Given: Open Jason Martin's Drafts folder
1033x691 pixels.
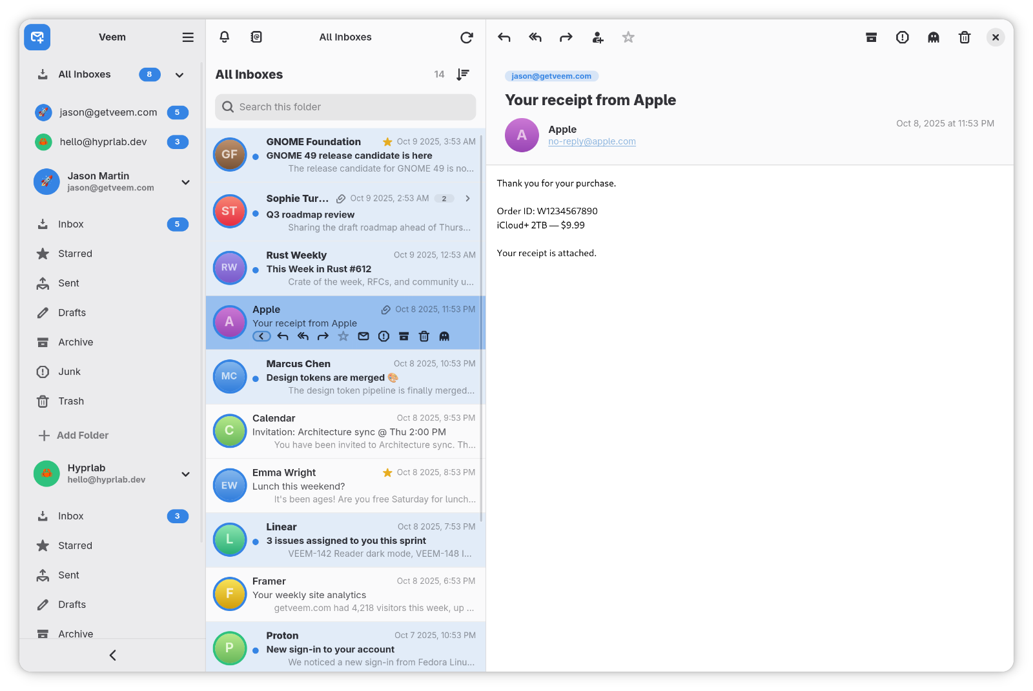Looking at the screenshot, I should pyautogui.click(x=112, y=313).
